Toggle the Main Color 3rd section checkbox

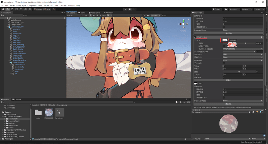195,37
